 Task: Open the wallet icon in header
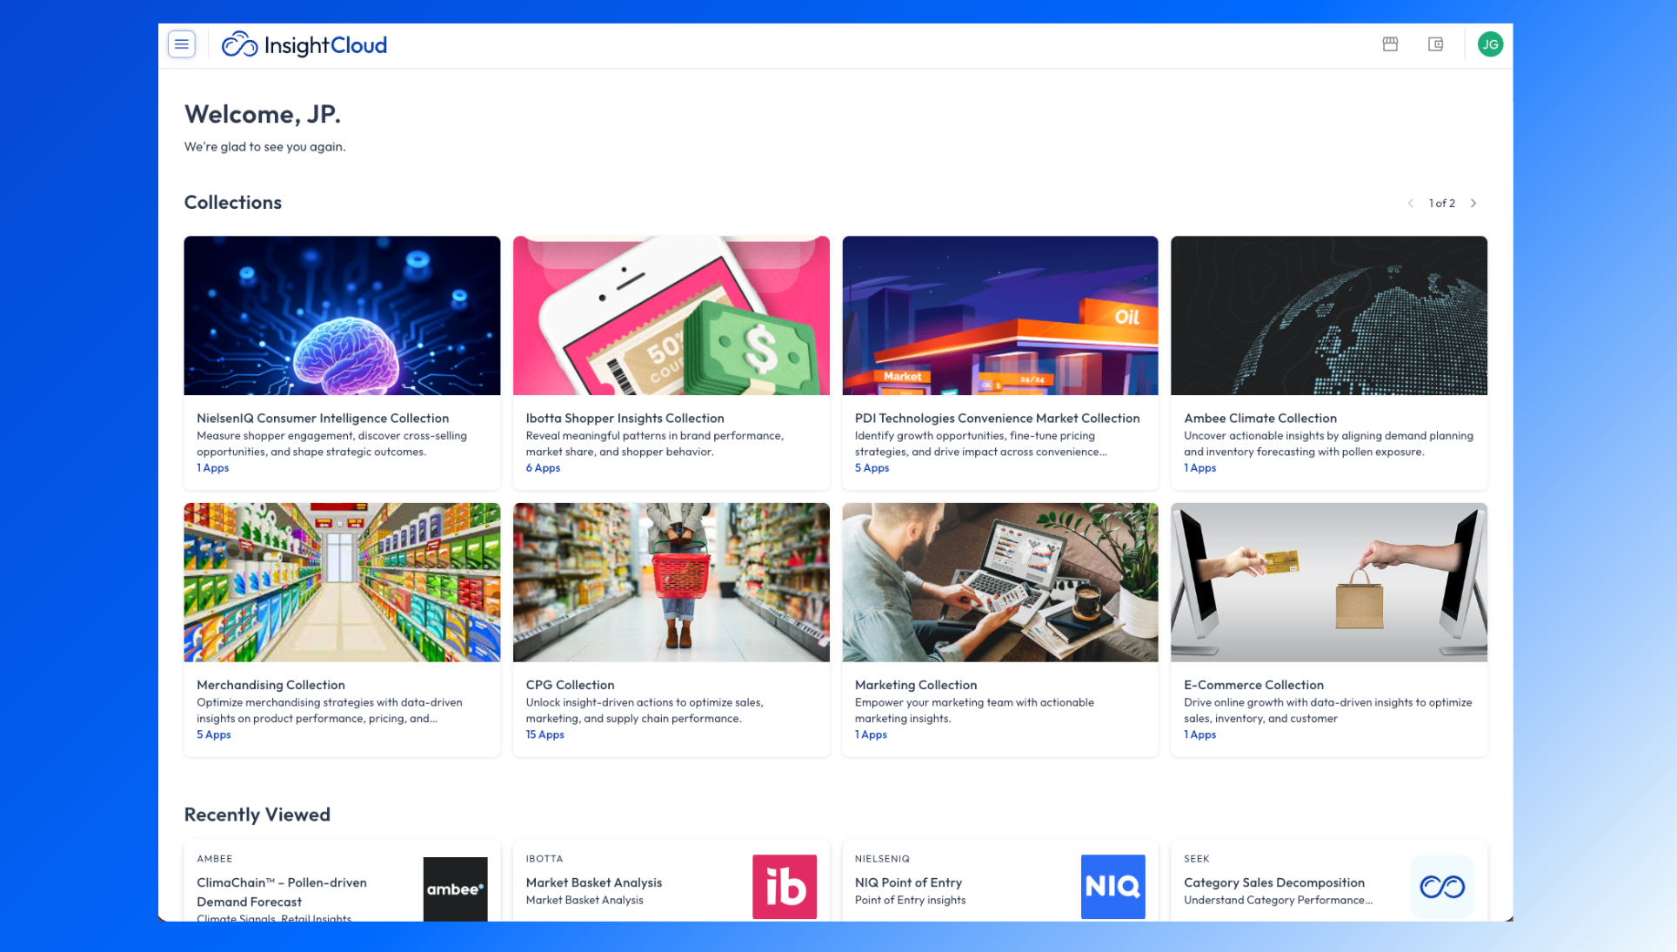coord(1435,44)
